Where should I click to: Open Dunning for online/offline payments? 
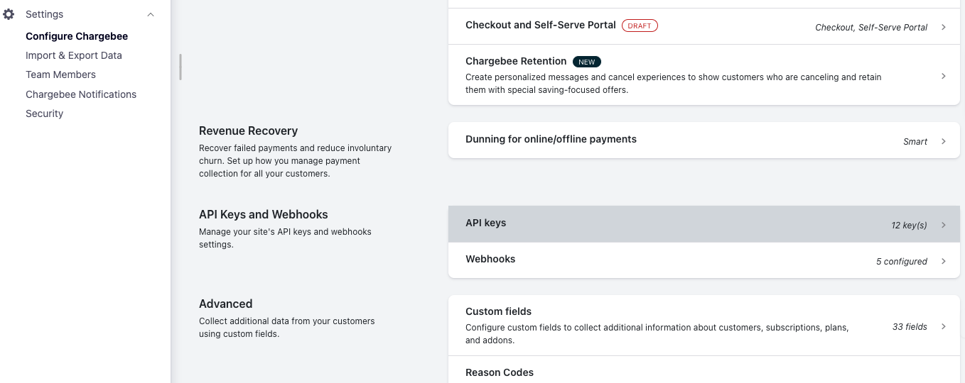click(x=551, y=139)
